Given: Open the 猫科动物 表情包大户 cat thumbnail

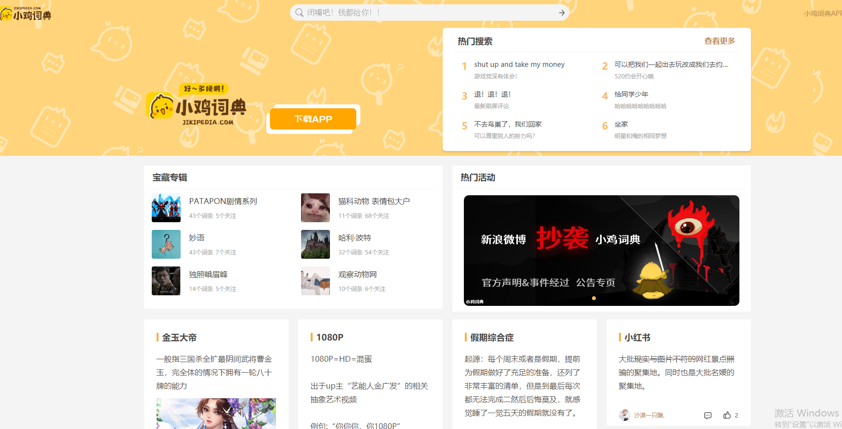Looking at the screenshot, I should pyautogui.click(x=316, y=208).
